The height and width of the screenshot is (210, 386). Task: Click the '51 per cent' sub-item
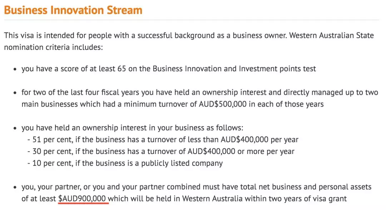click(x=51, y=139)
